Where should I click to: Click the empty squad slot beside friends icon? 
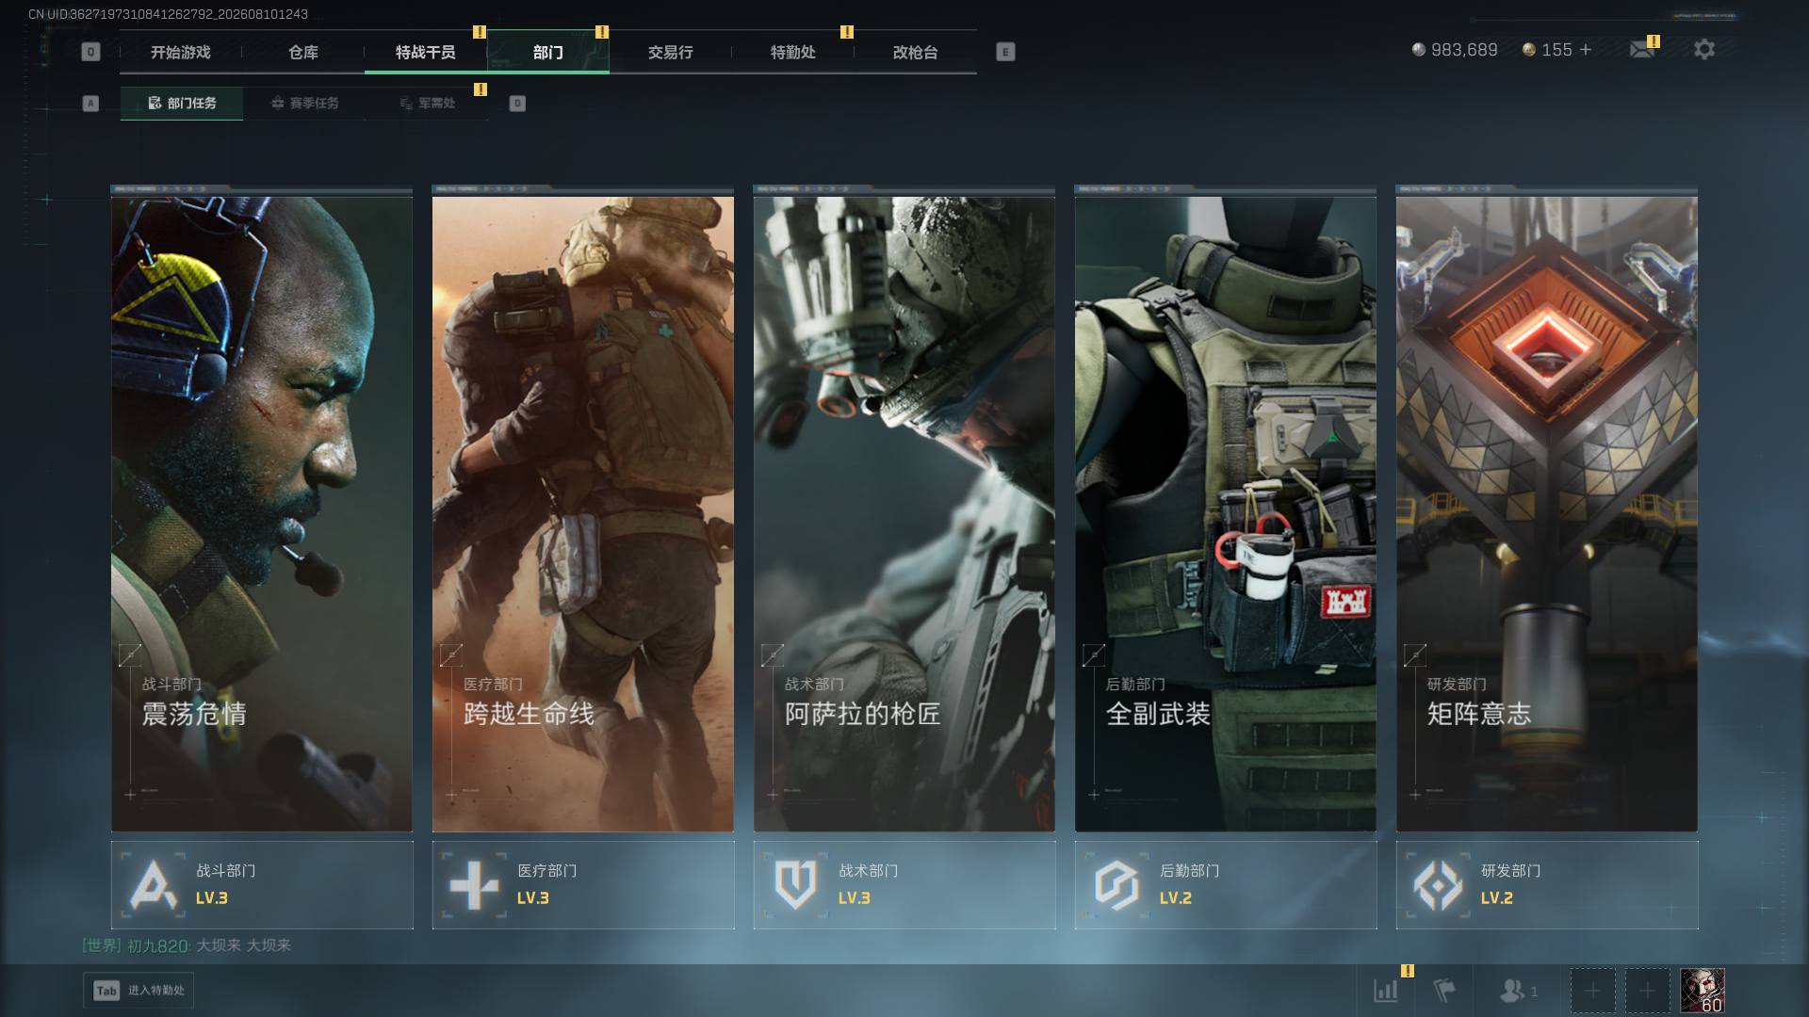tap(1592, 991)
